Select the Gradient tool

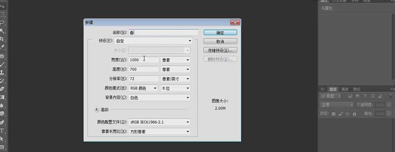(2, 97)
